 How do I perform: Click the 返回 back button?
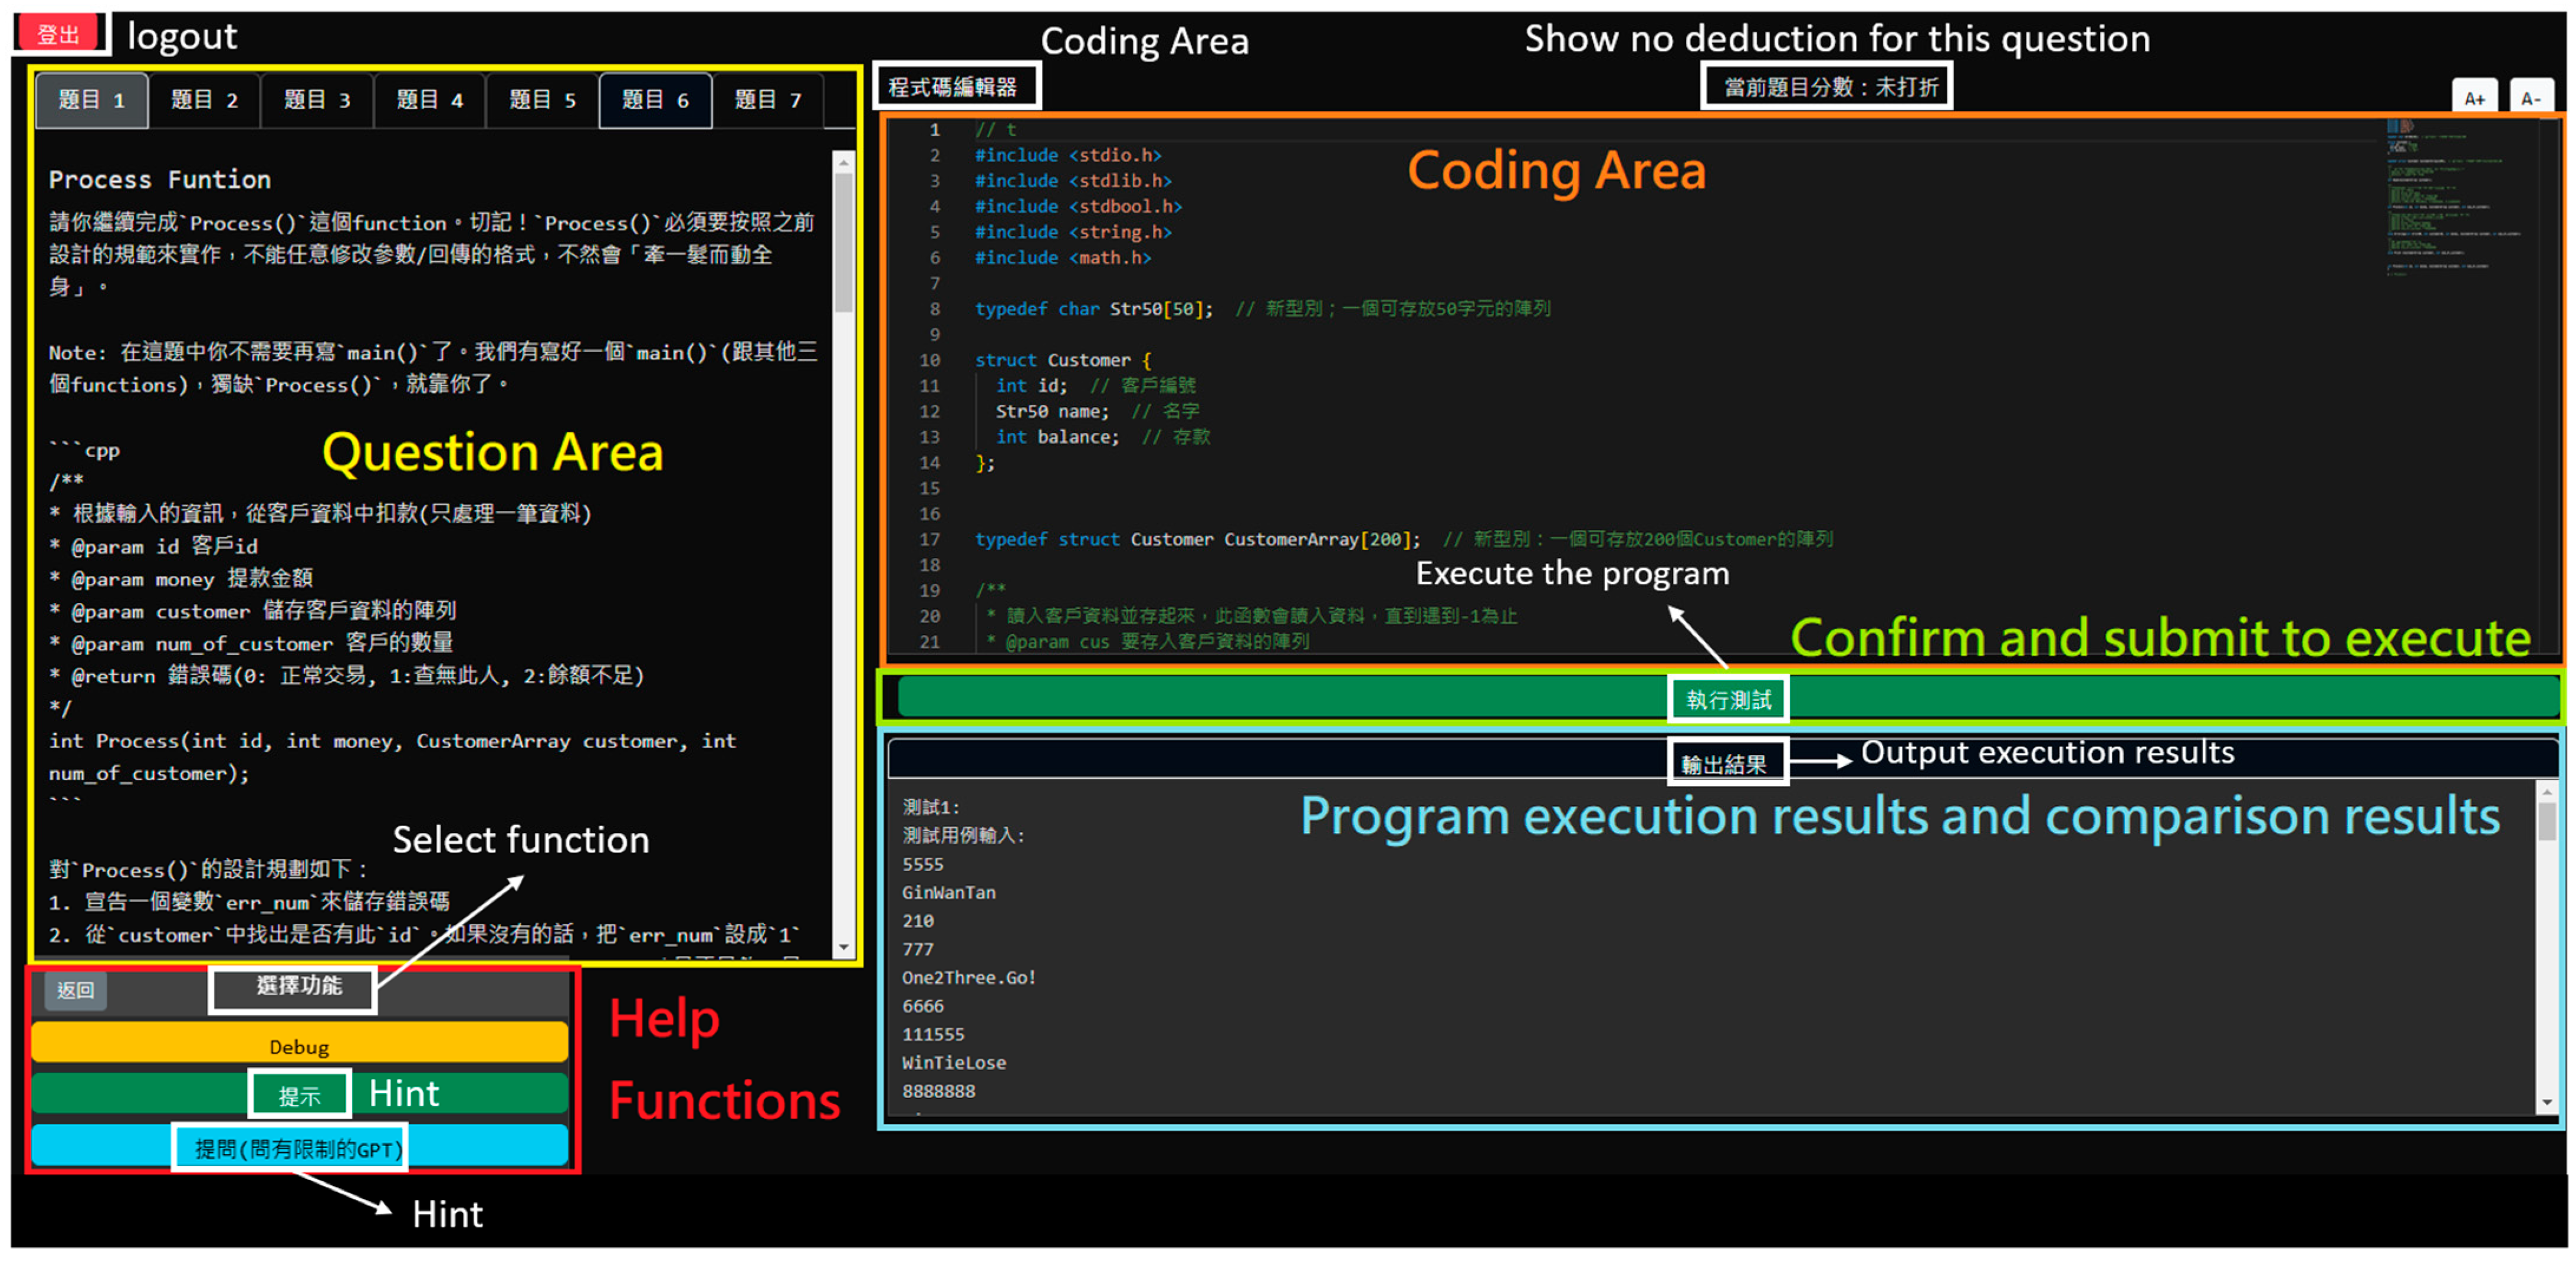click(76, 990)
